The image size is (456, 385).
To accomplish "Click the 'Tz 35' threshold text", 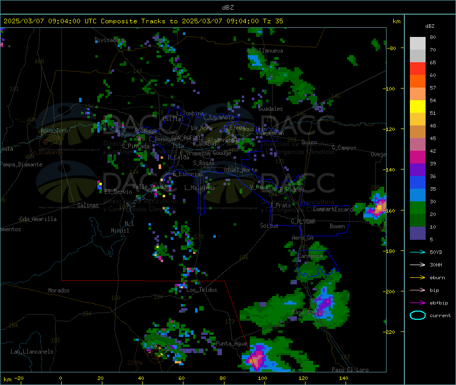I will pyautogui.click(x=273, y=21).
